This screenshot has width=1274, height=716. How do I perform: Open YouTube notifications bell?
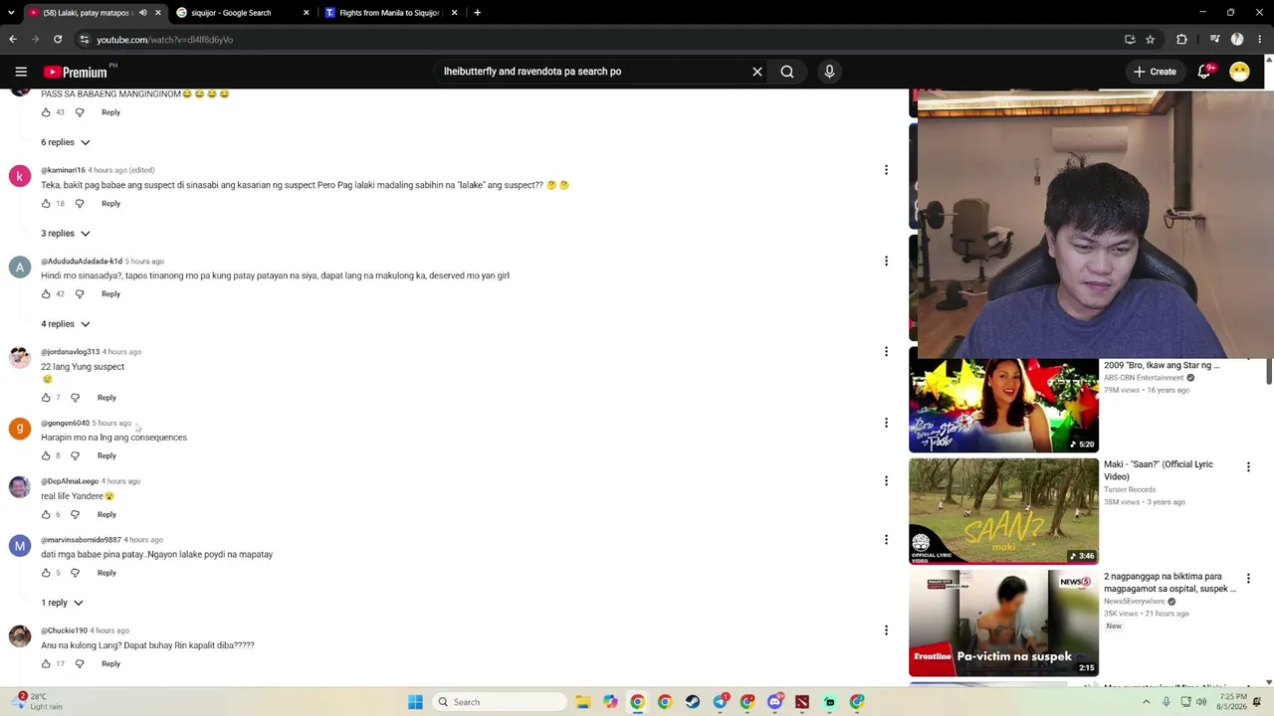tap(1204, 72)
